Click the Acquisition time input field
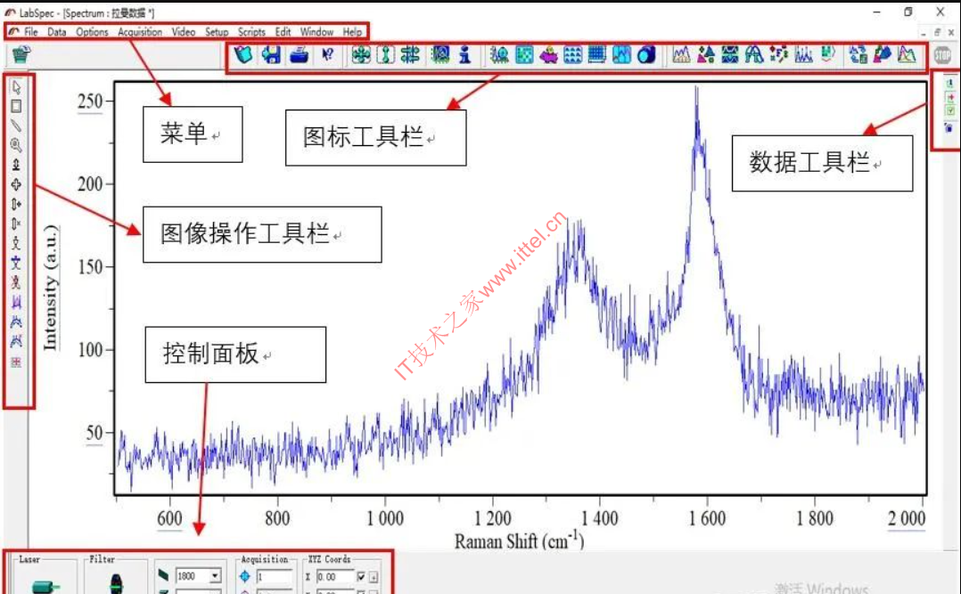 click(x=274, y=577)
